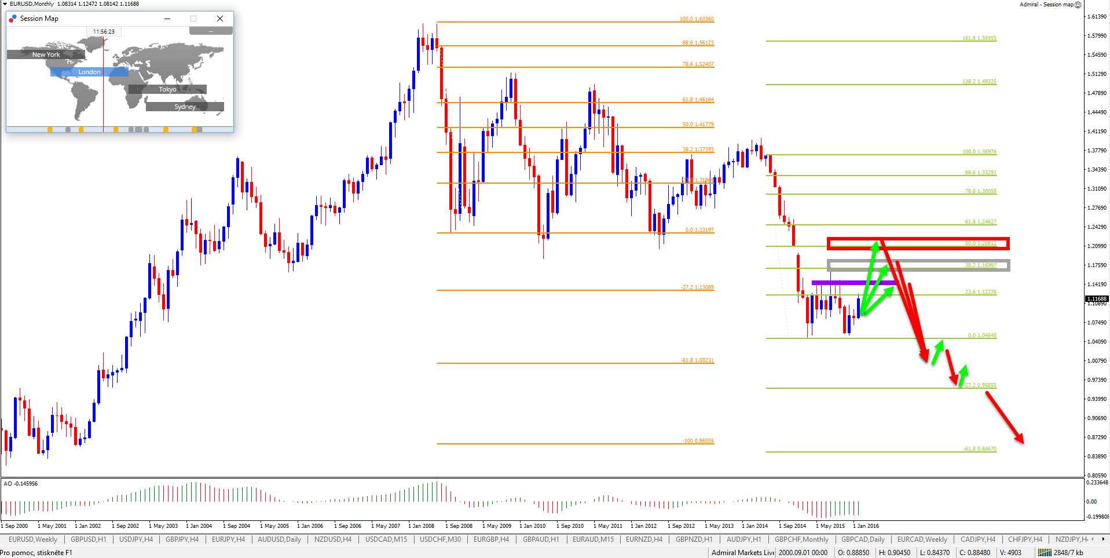The width and height of the screenshot is (1110, 558).
Task: Click the gray dashed button in Session Map
Action: (x=211, y=31)
